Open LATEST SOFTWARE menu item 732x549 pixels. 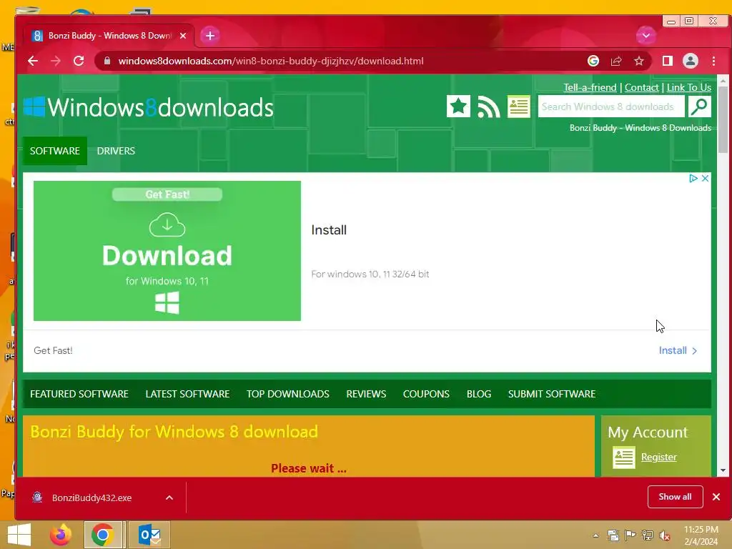pyautogui.click(x=187, y=394)
